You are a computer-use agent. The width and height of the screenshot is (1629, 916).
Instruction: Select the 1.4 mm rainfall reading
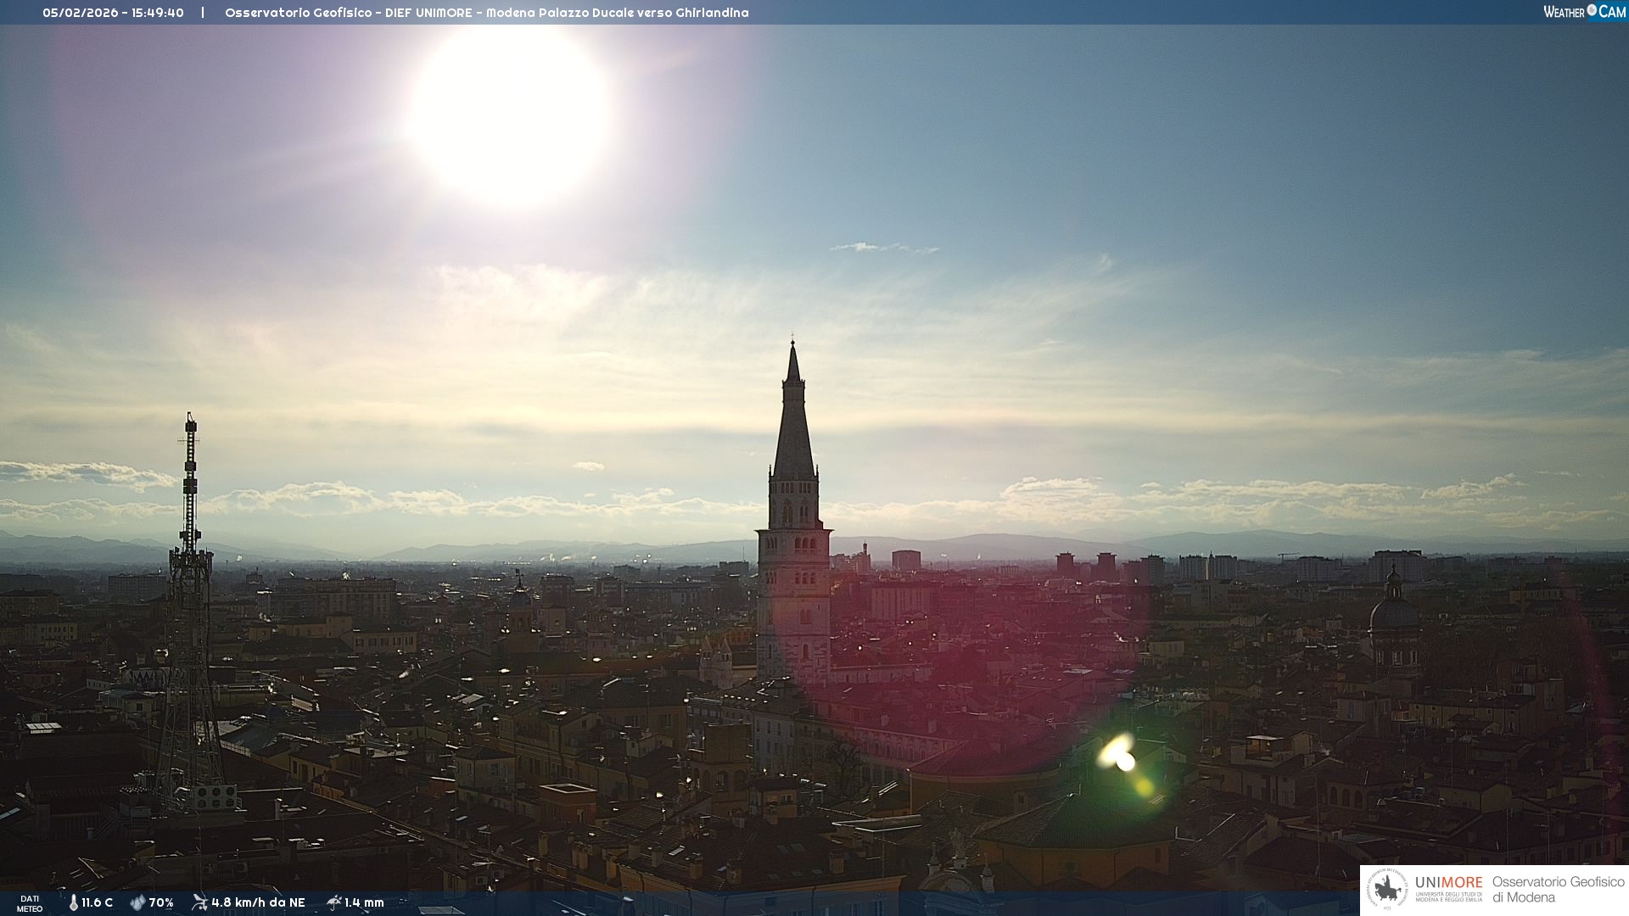coord(364,902)
